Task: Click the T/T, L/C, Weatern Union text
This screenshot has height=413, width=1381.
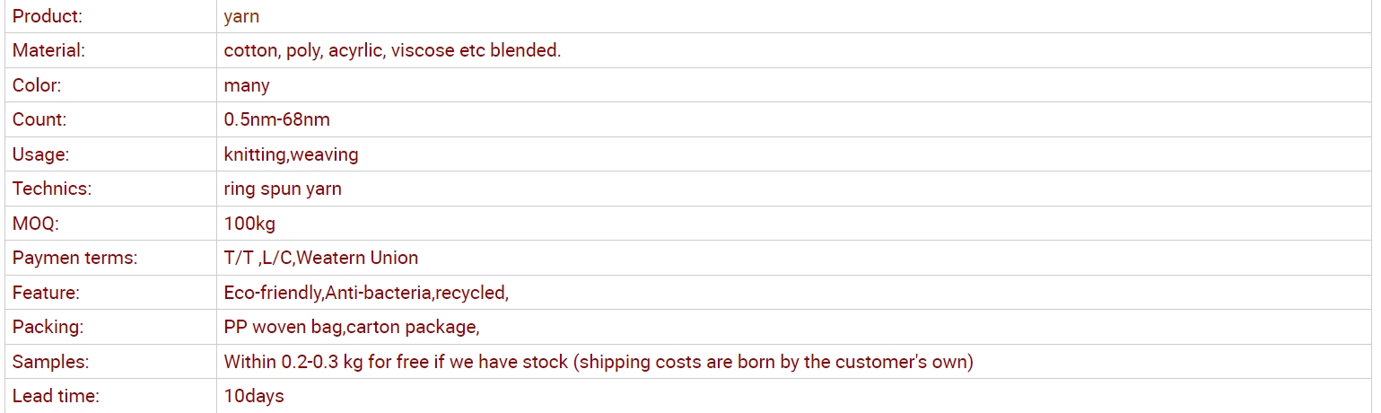Action: 321,258
